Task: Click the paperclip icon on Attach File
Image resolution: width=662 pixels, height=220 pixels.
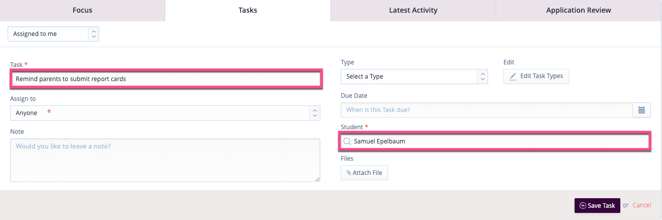Action: click(348, 173)
